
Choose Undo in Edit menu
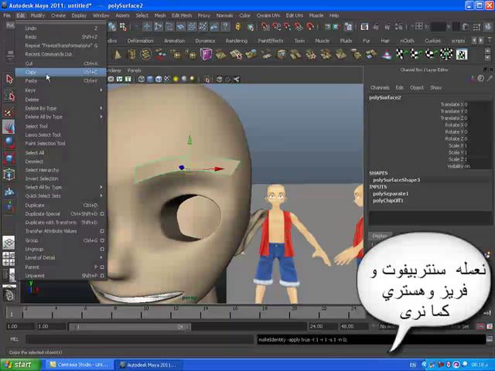coord(61,29)
